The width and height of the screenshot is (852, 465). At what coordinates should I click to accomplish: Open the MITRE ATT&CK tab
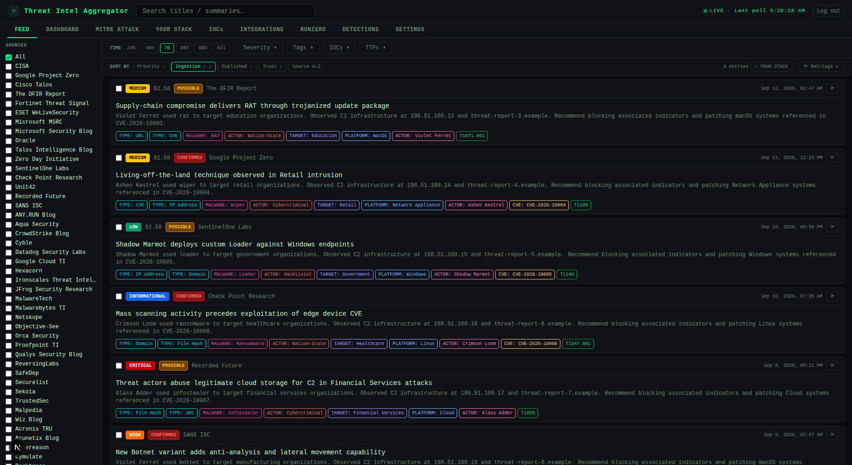click(117, 30)
